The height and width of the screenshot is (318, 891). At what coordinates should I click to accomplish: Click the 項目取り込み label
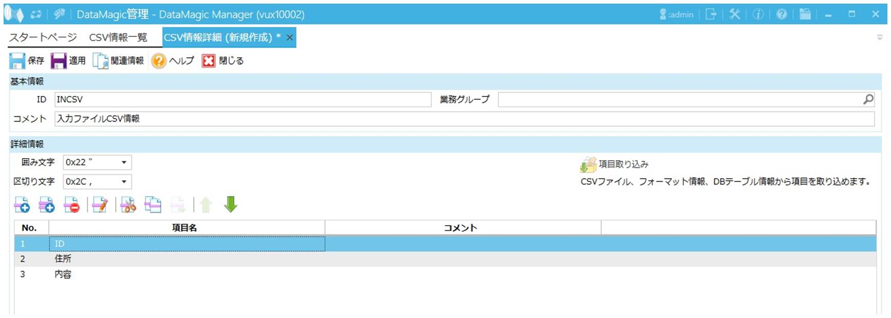(623, 164)
